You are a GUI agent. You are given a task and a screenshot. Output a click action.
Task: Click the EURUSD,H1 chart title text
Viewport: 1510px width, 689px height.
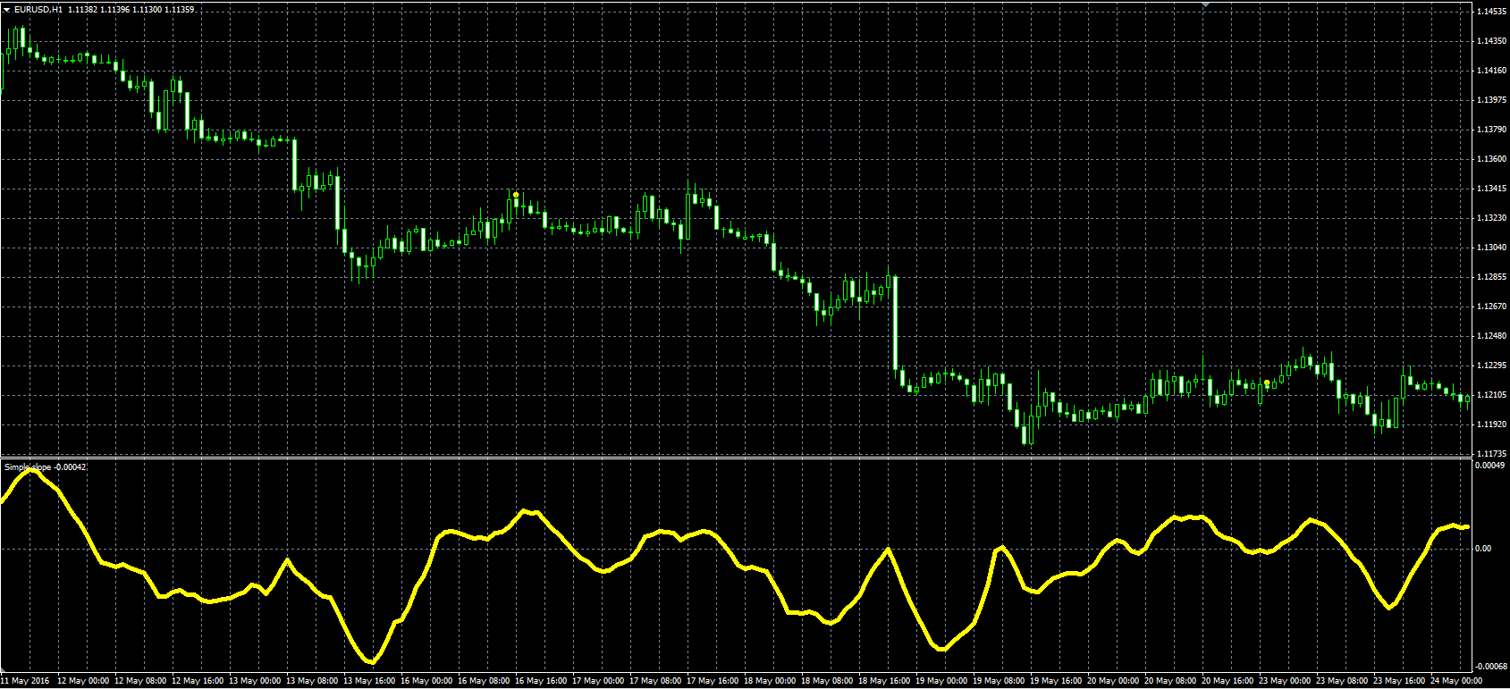[38, 9]
